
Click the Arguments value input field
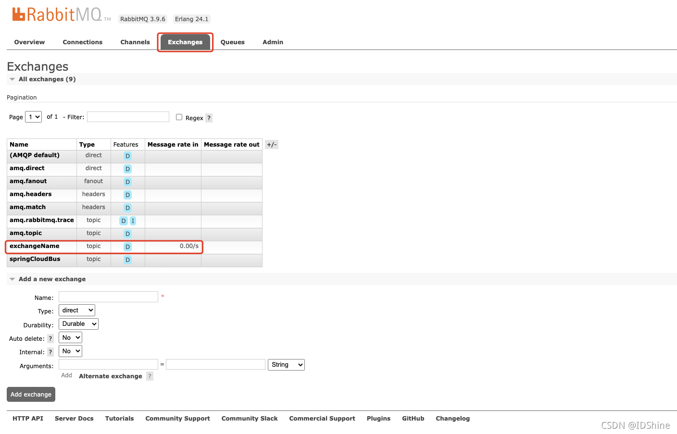click(x=215, y=364)
